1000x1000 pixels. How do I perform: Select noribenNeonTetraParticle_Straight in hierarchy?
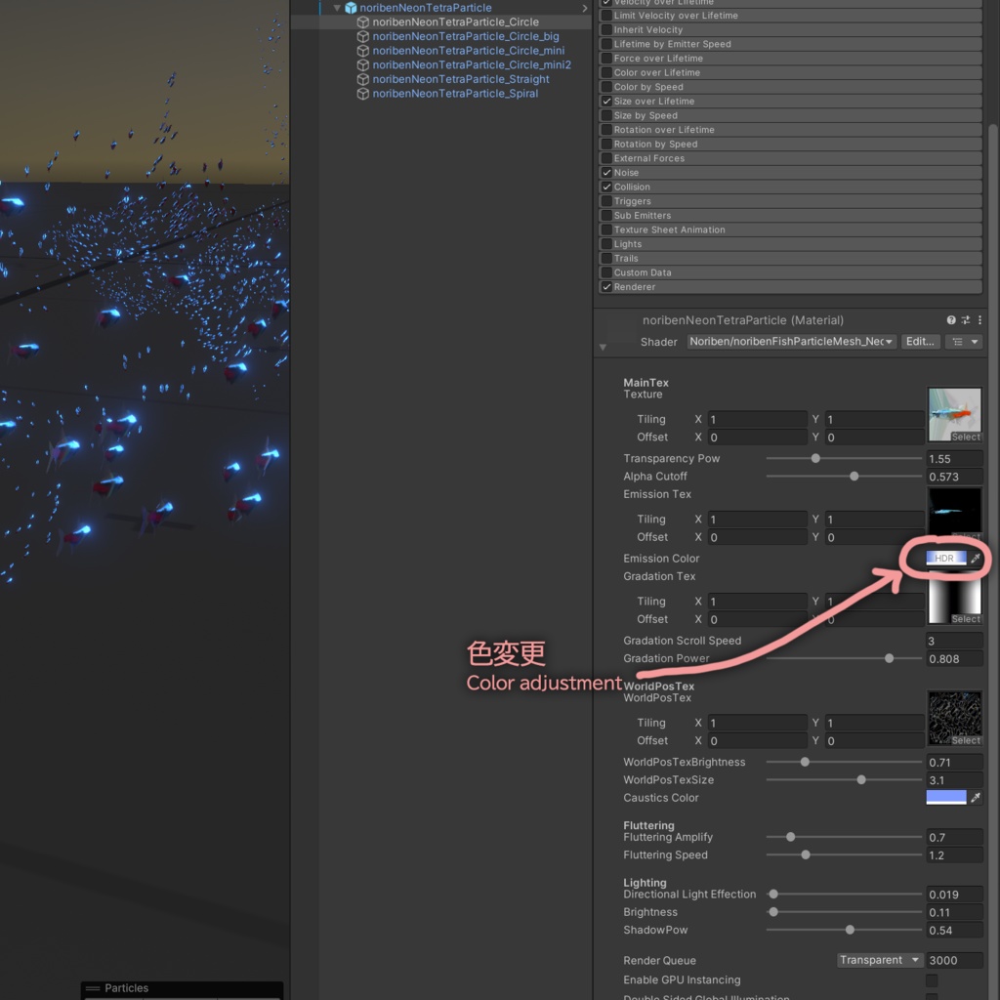point(461,79)
